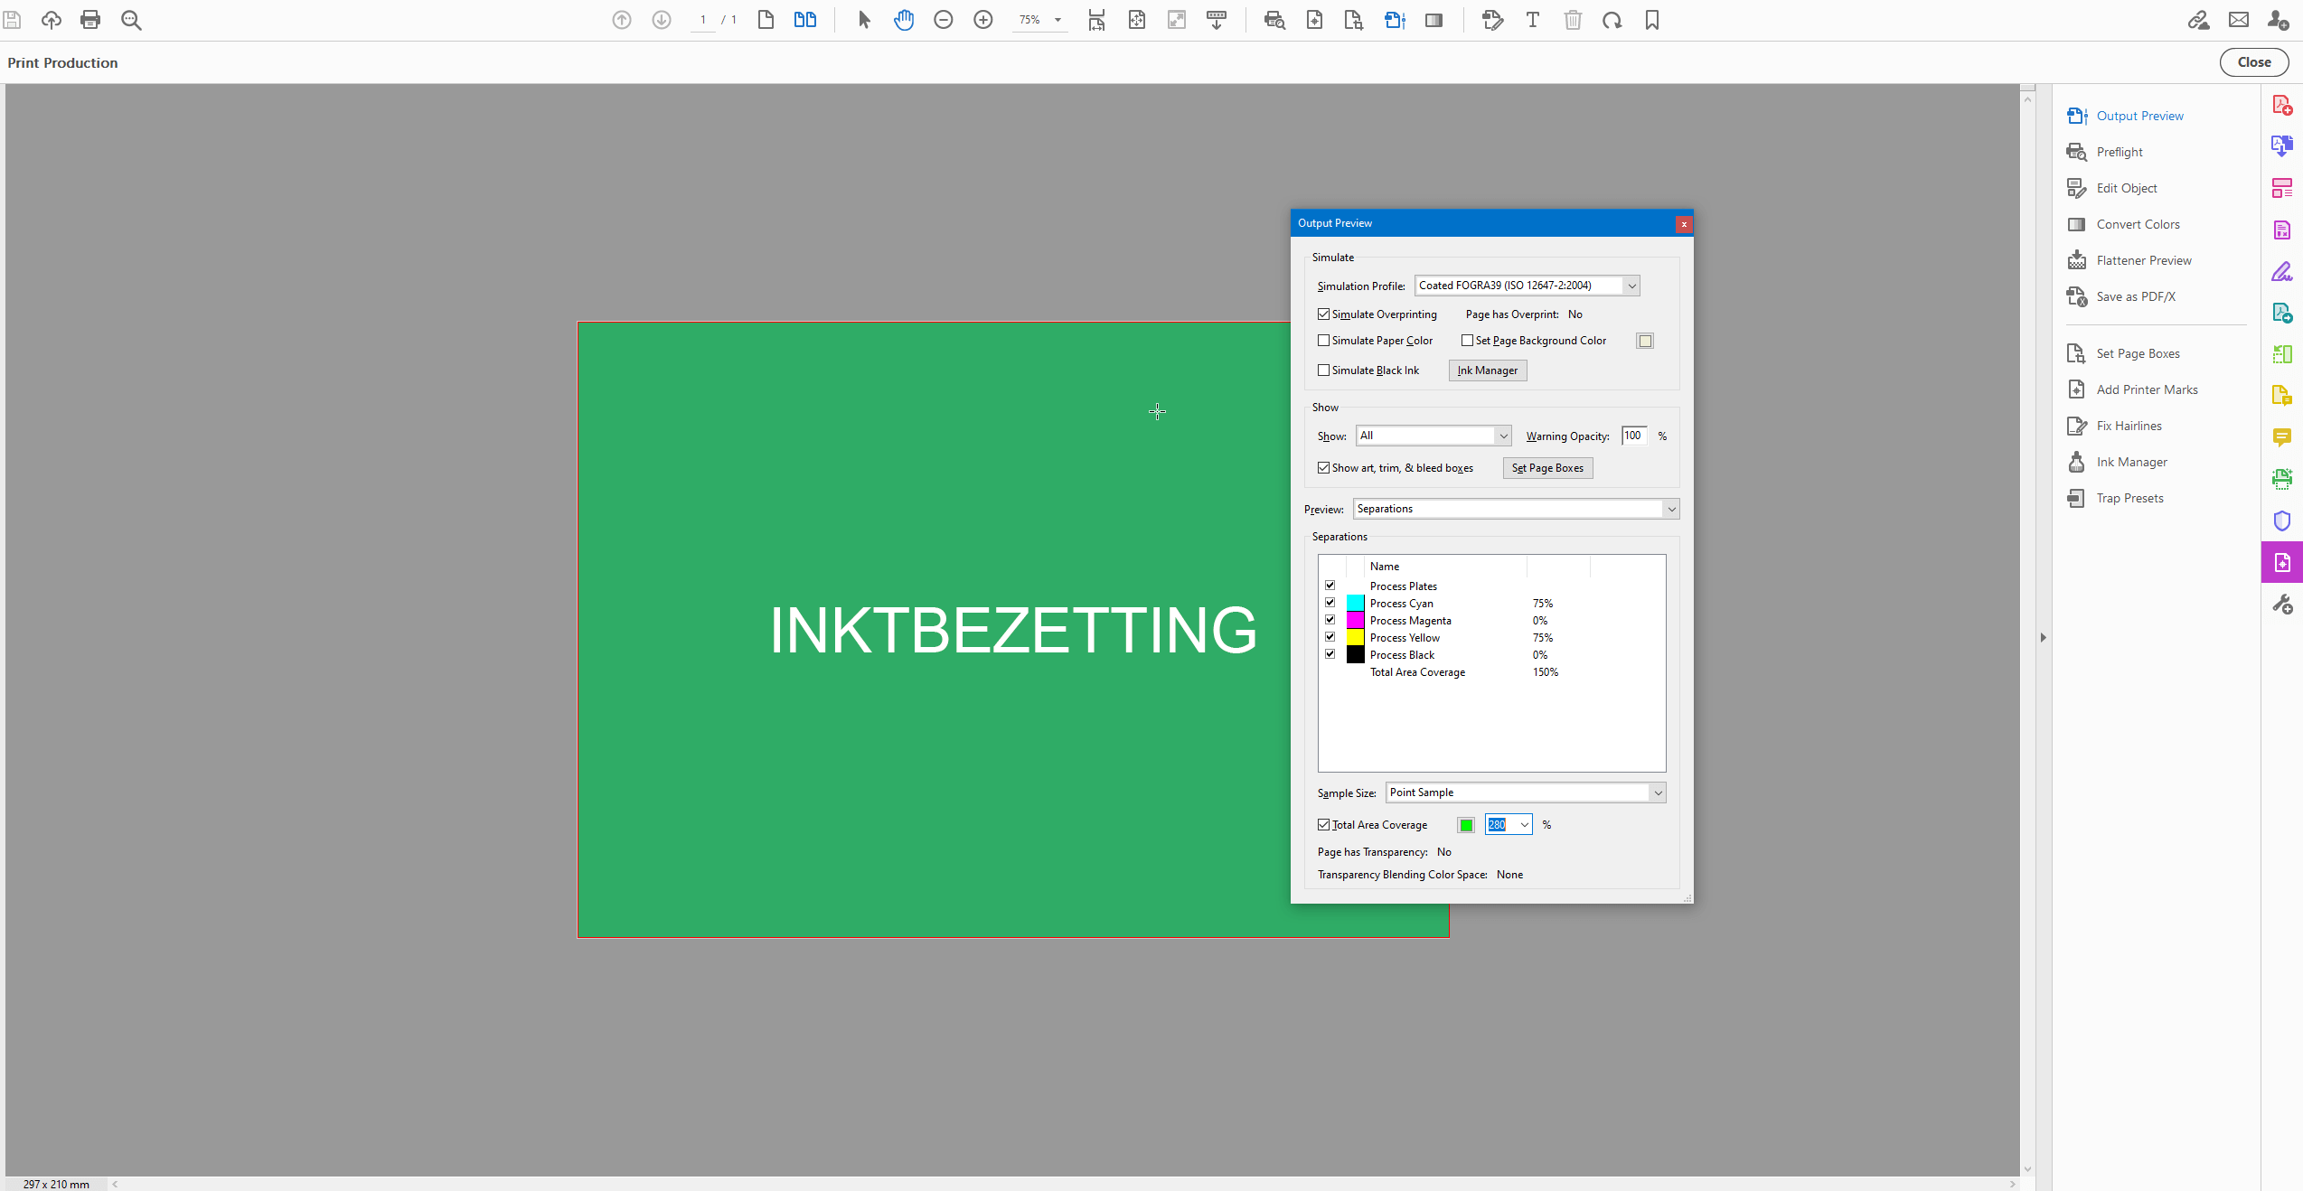Click the page background color swatch

[1645, 341]
